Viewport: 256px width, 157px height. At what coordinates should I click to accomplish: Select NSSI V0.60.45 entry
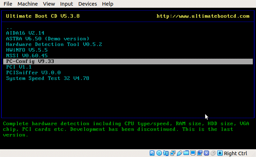(27, 56)
